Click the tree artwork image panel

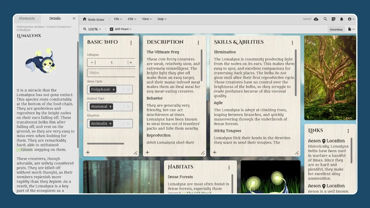pyautogui.click(x=330, y=78)
